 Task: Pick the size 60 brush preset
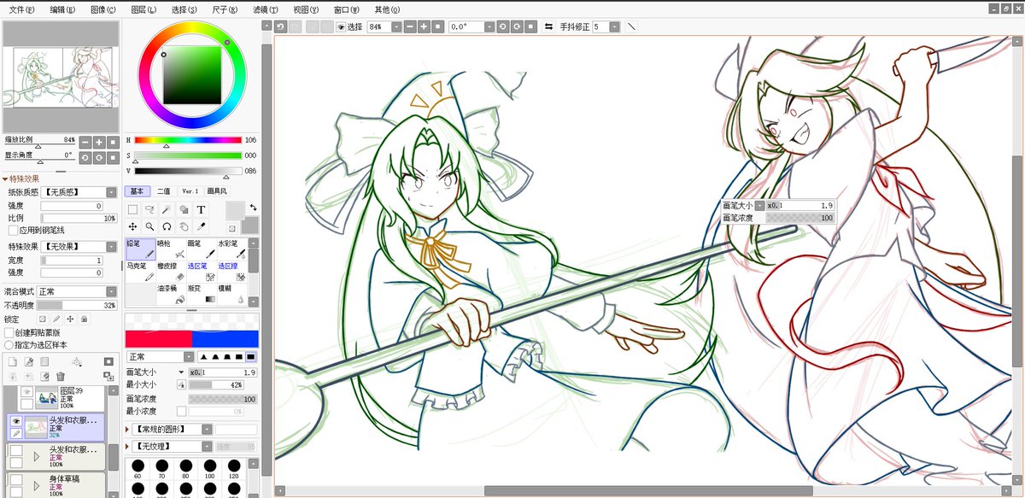click(x=138, y=467)
